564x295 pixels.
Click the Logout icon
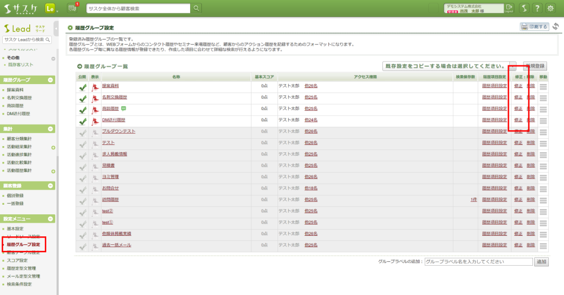point(509,8)
